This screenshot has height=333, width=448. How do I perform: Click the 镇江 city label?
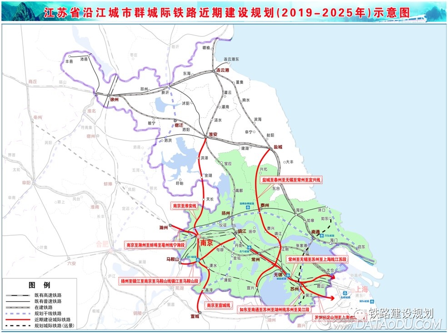pos(242,231)
